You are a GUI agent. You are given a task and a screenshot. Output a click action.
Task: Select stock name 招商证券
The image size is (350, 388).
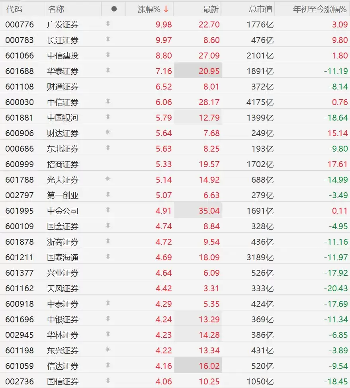click(x=63, y=164)
